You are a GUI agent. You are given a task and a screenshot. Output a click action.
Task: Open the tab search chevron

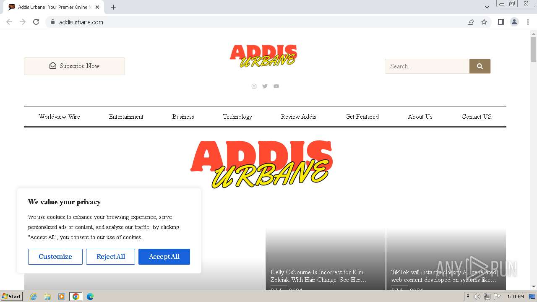point(487,7)
